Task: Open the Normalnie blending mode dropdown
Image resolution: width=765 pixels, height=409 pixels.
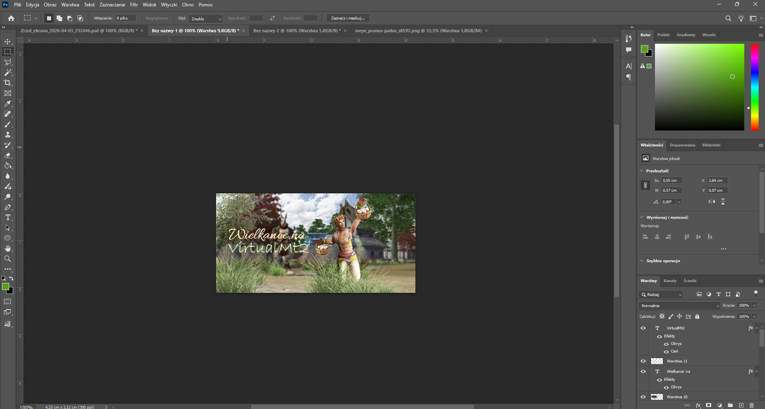Action: coord(679,306)
